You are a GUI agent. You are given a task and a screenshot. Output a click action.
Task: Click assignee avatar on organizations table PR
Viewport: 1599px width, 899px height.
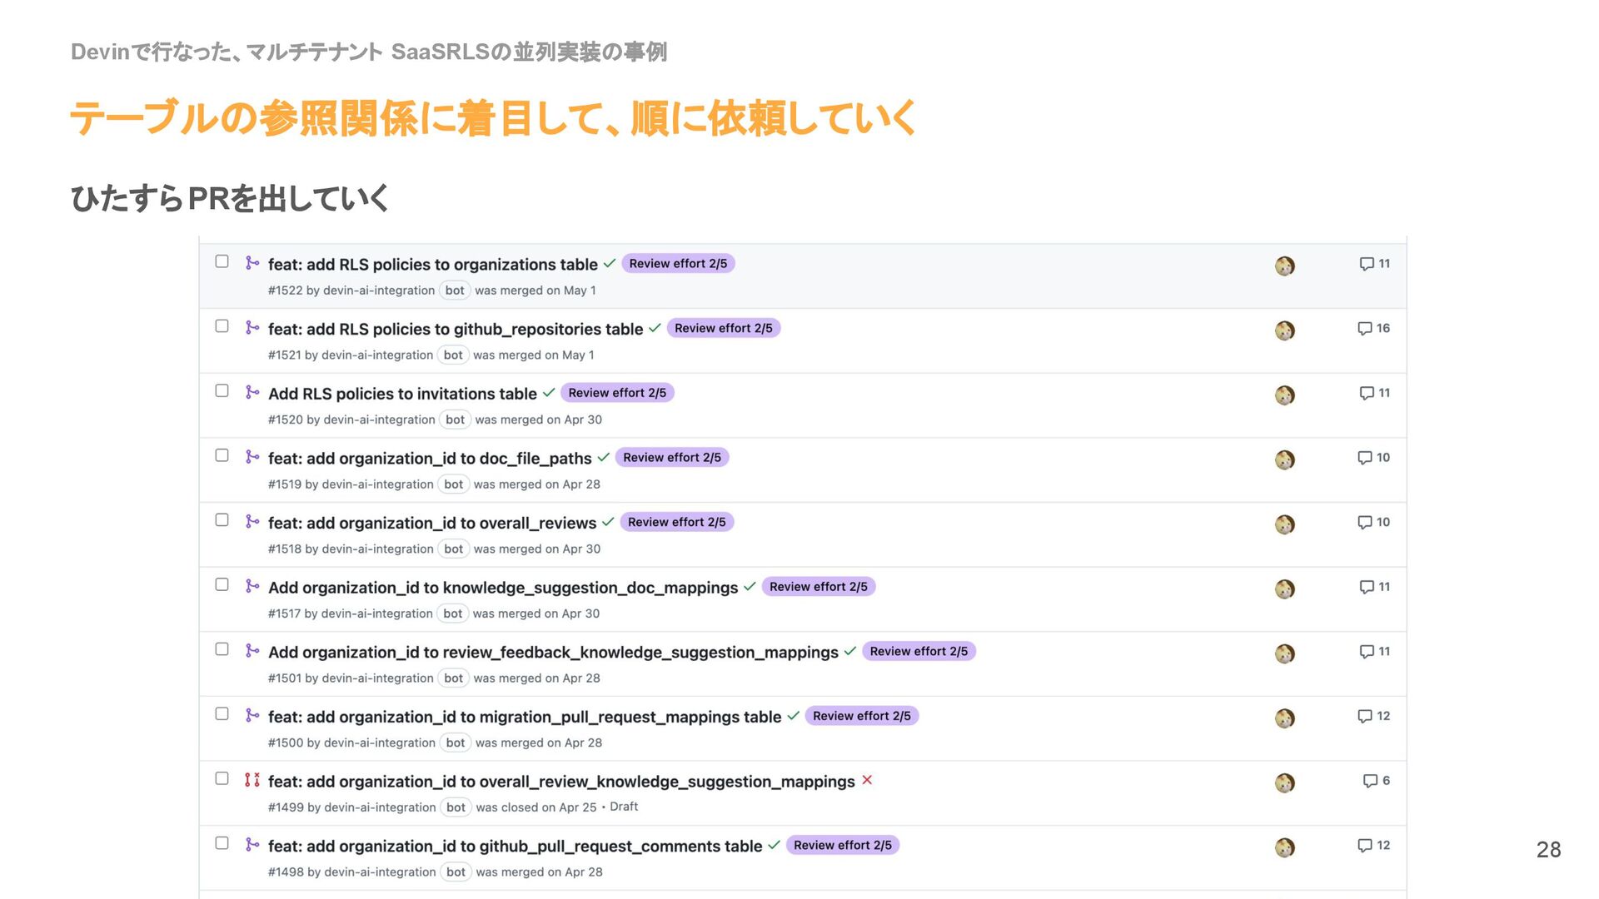[1285, 266]
